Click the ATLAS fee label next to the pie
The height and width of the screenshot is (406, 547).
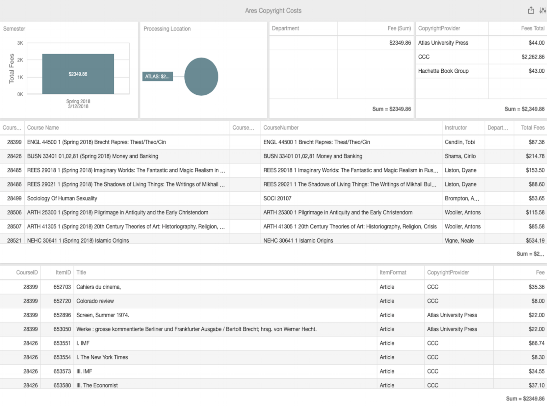point(157,76)
